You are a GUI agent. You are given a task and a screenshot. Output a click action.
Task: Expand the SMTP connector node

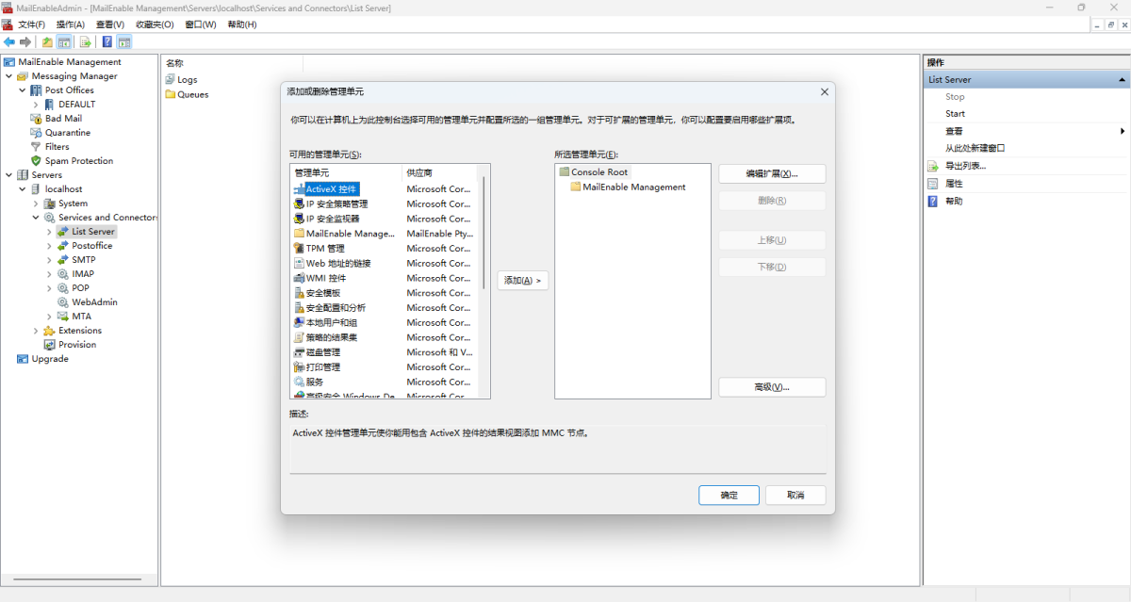click(x=49, y=260)
